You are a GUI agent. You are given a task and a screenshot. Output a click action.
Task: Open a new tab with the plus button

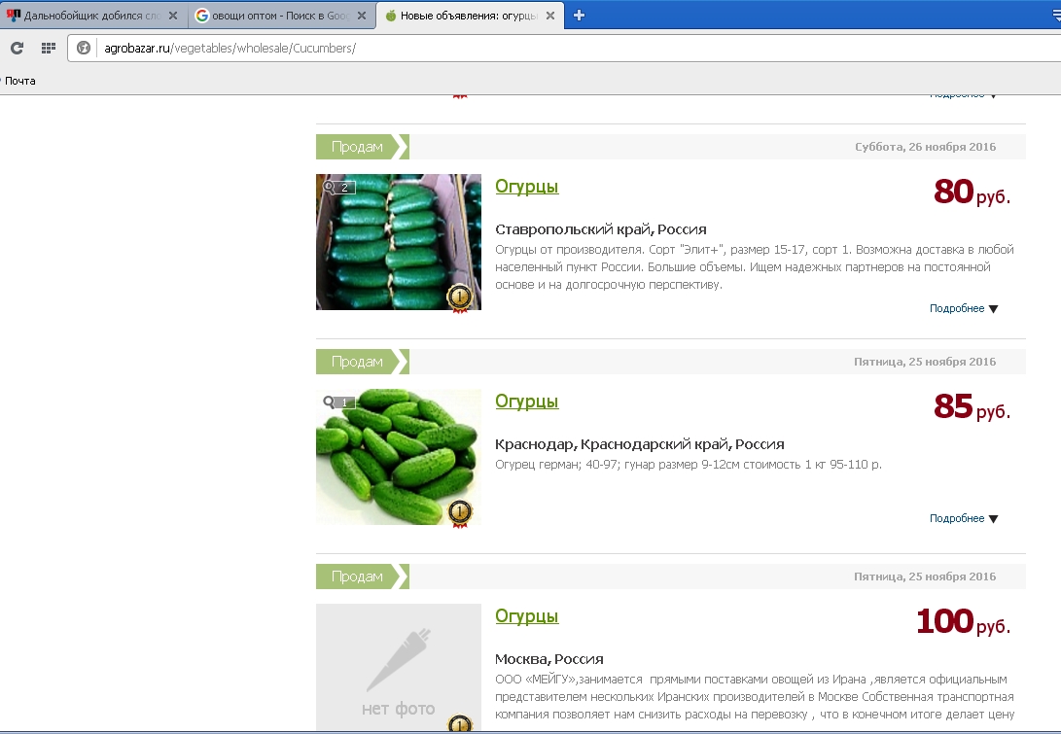pyautogui.click(x=579, y=16)
